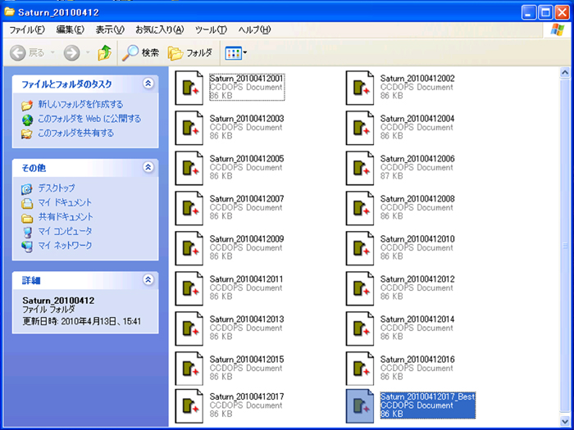Open the ツール(T) menu
Viewport: 574px width, 430px height.
click(211, 29)
